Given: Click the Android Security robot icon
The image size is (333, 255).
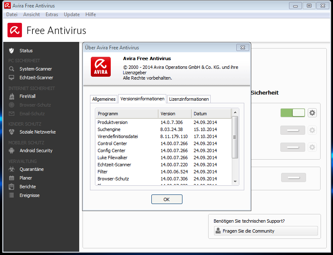Looking at the screenshot, I should [x=12, y=151].
